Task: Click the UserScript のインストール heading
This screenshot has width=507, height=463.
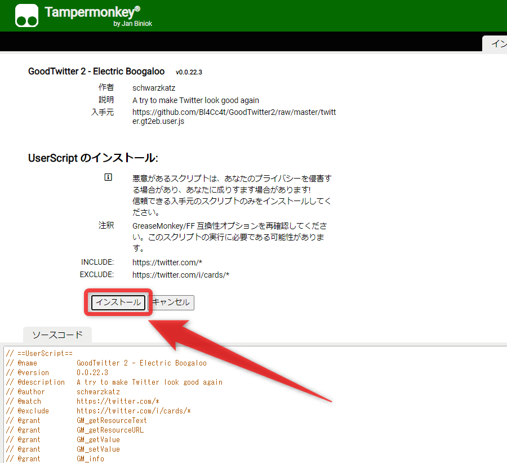Action: [93, 158]
